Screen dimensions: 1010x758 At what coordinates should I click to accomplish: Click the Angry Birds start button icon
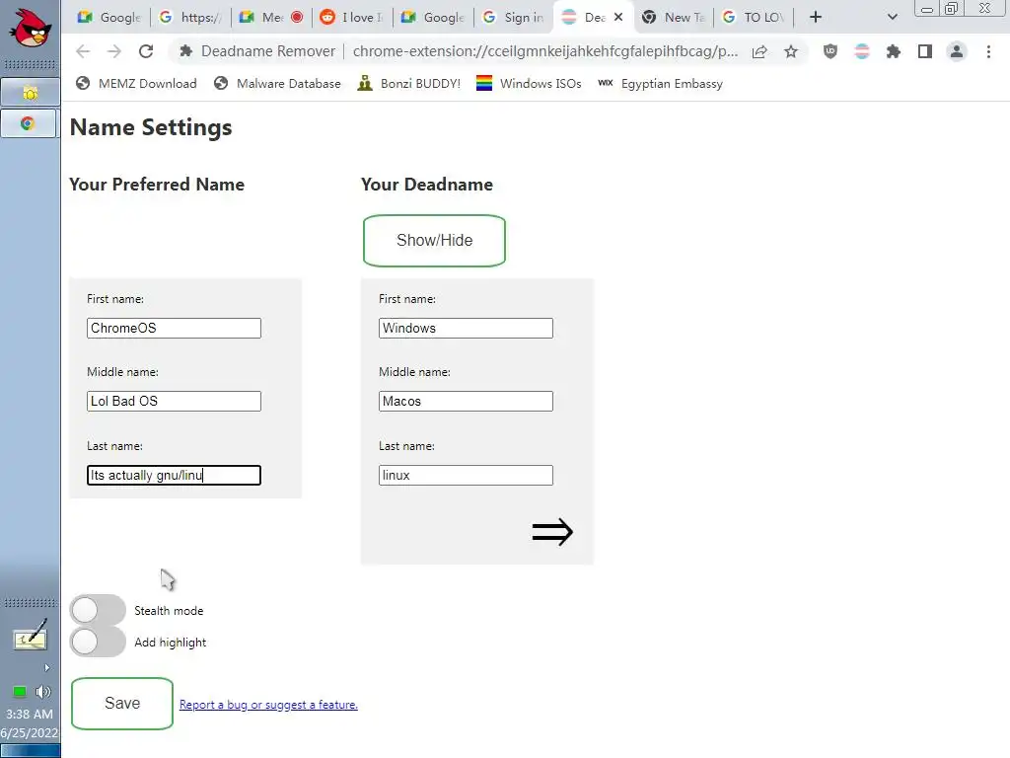pyautogui.click(x=30, y=27)
